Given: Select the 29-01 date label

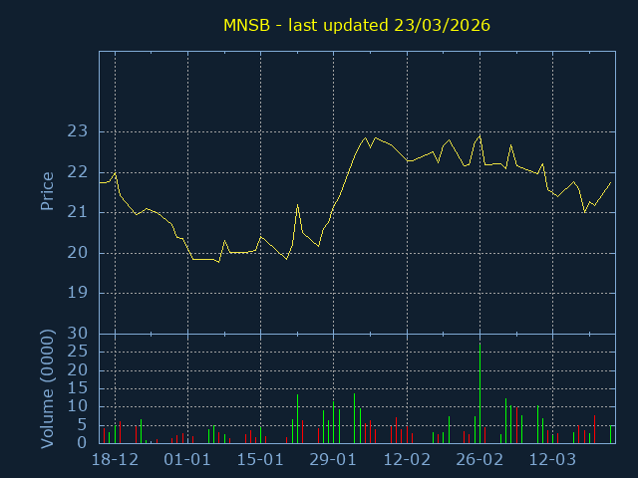Looking at the screenshot, I should (333, 460).
